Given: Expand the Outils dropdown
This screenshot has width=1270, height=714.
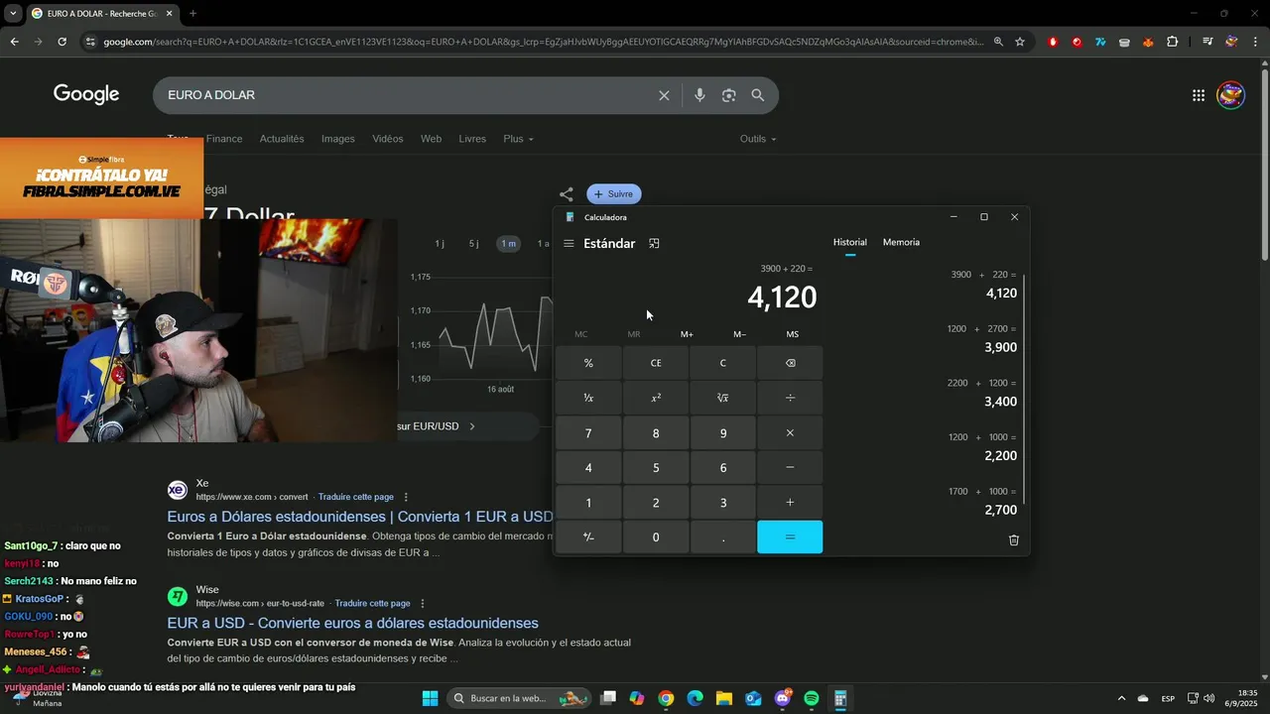Looking at the screenshot, I should point(758,139).
